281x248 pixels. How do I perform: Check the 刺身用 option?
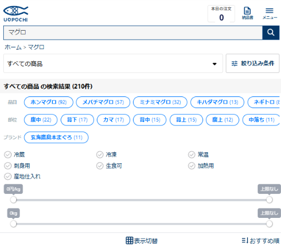(x=8, y=166)
